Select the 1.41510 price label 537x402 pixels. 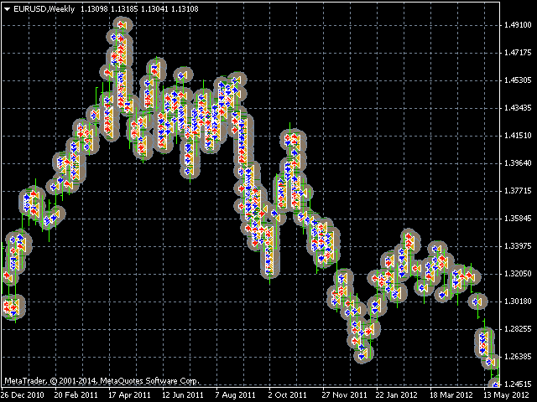click(518, 136)
